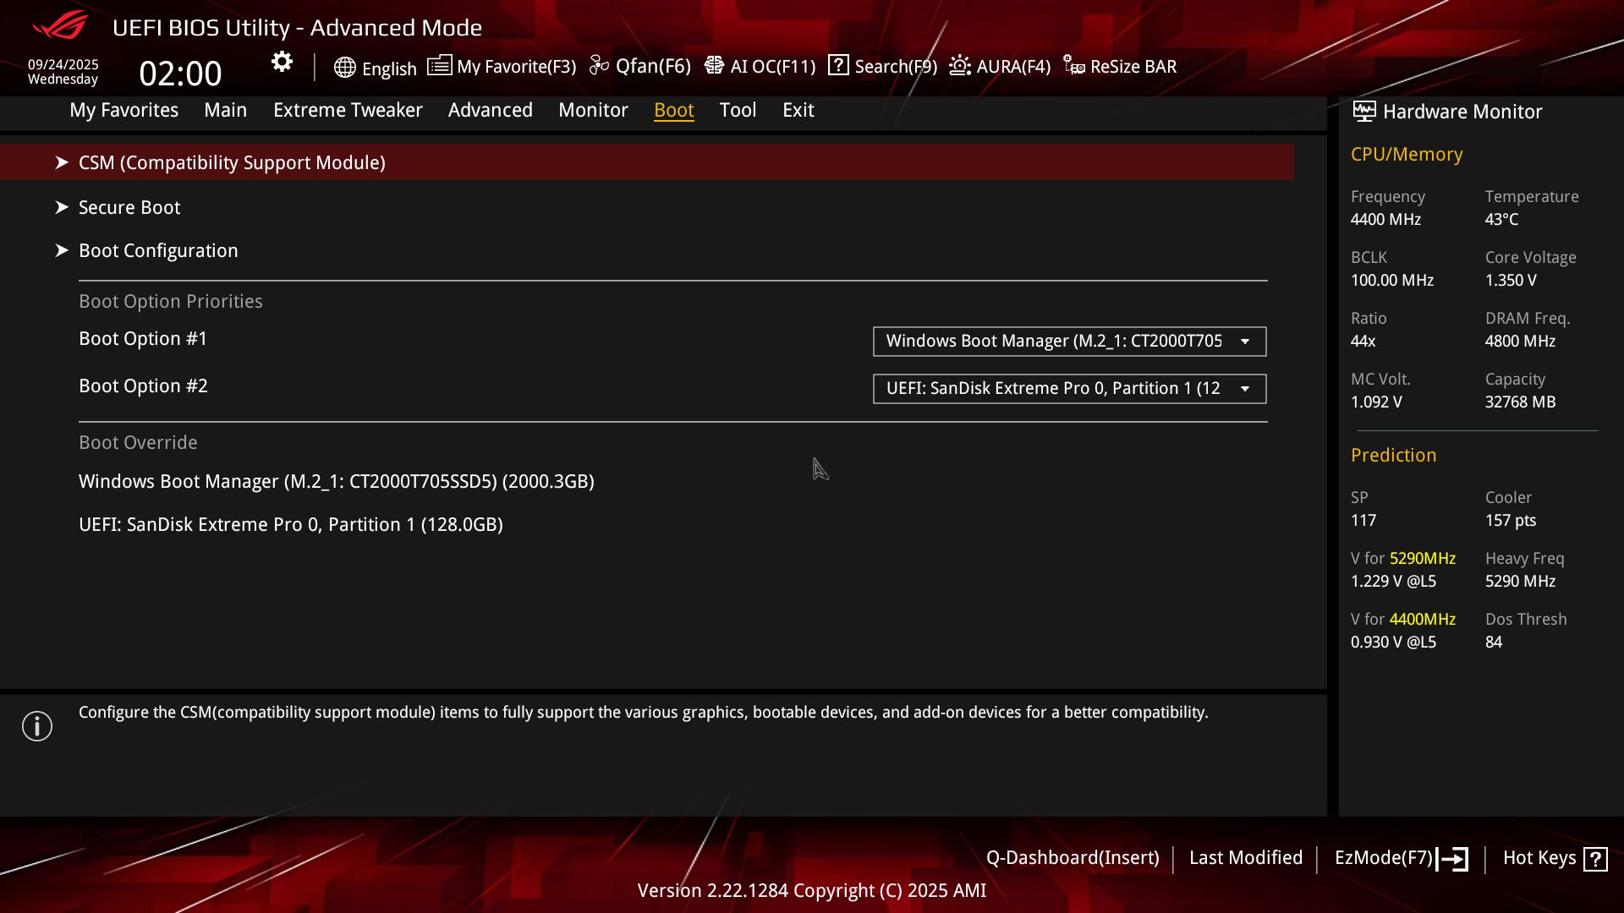Click the info icon beside description
This screenshot has height=913, width=1624.
[x=37, y=726]
